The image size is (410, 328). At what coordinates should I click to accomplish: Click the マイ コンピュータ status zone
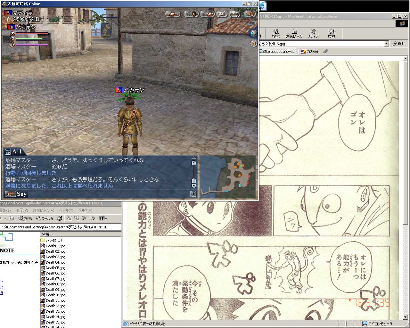380,324
